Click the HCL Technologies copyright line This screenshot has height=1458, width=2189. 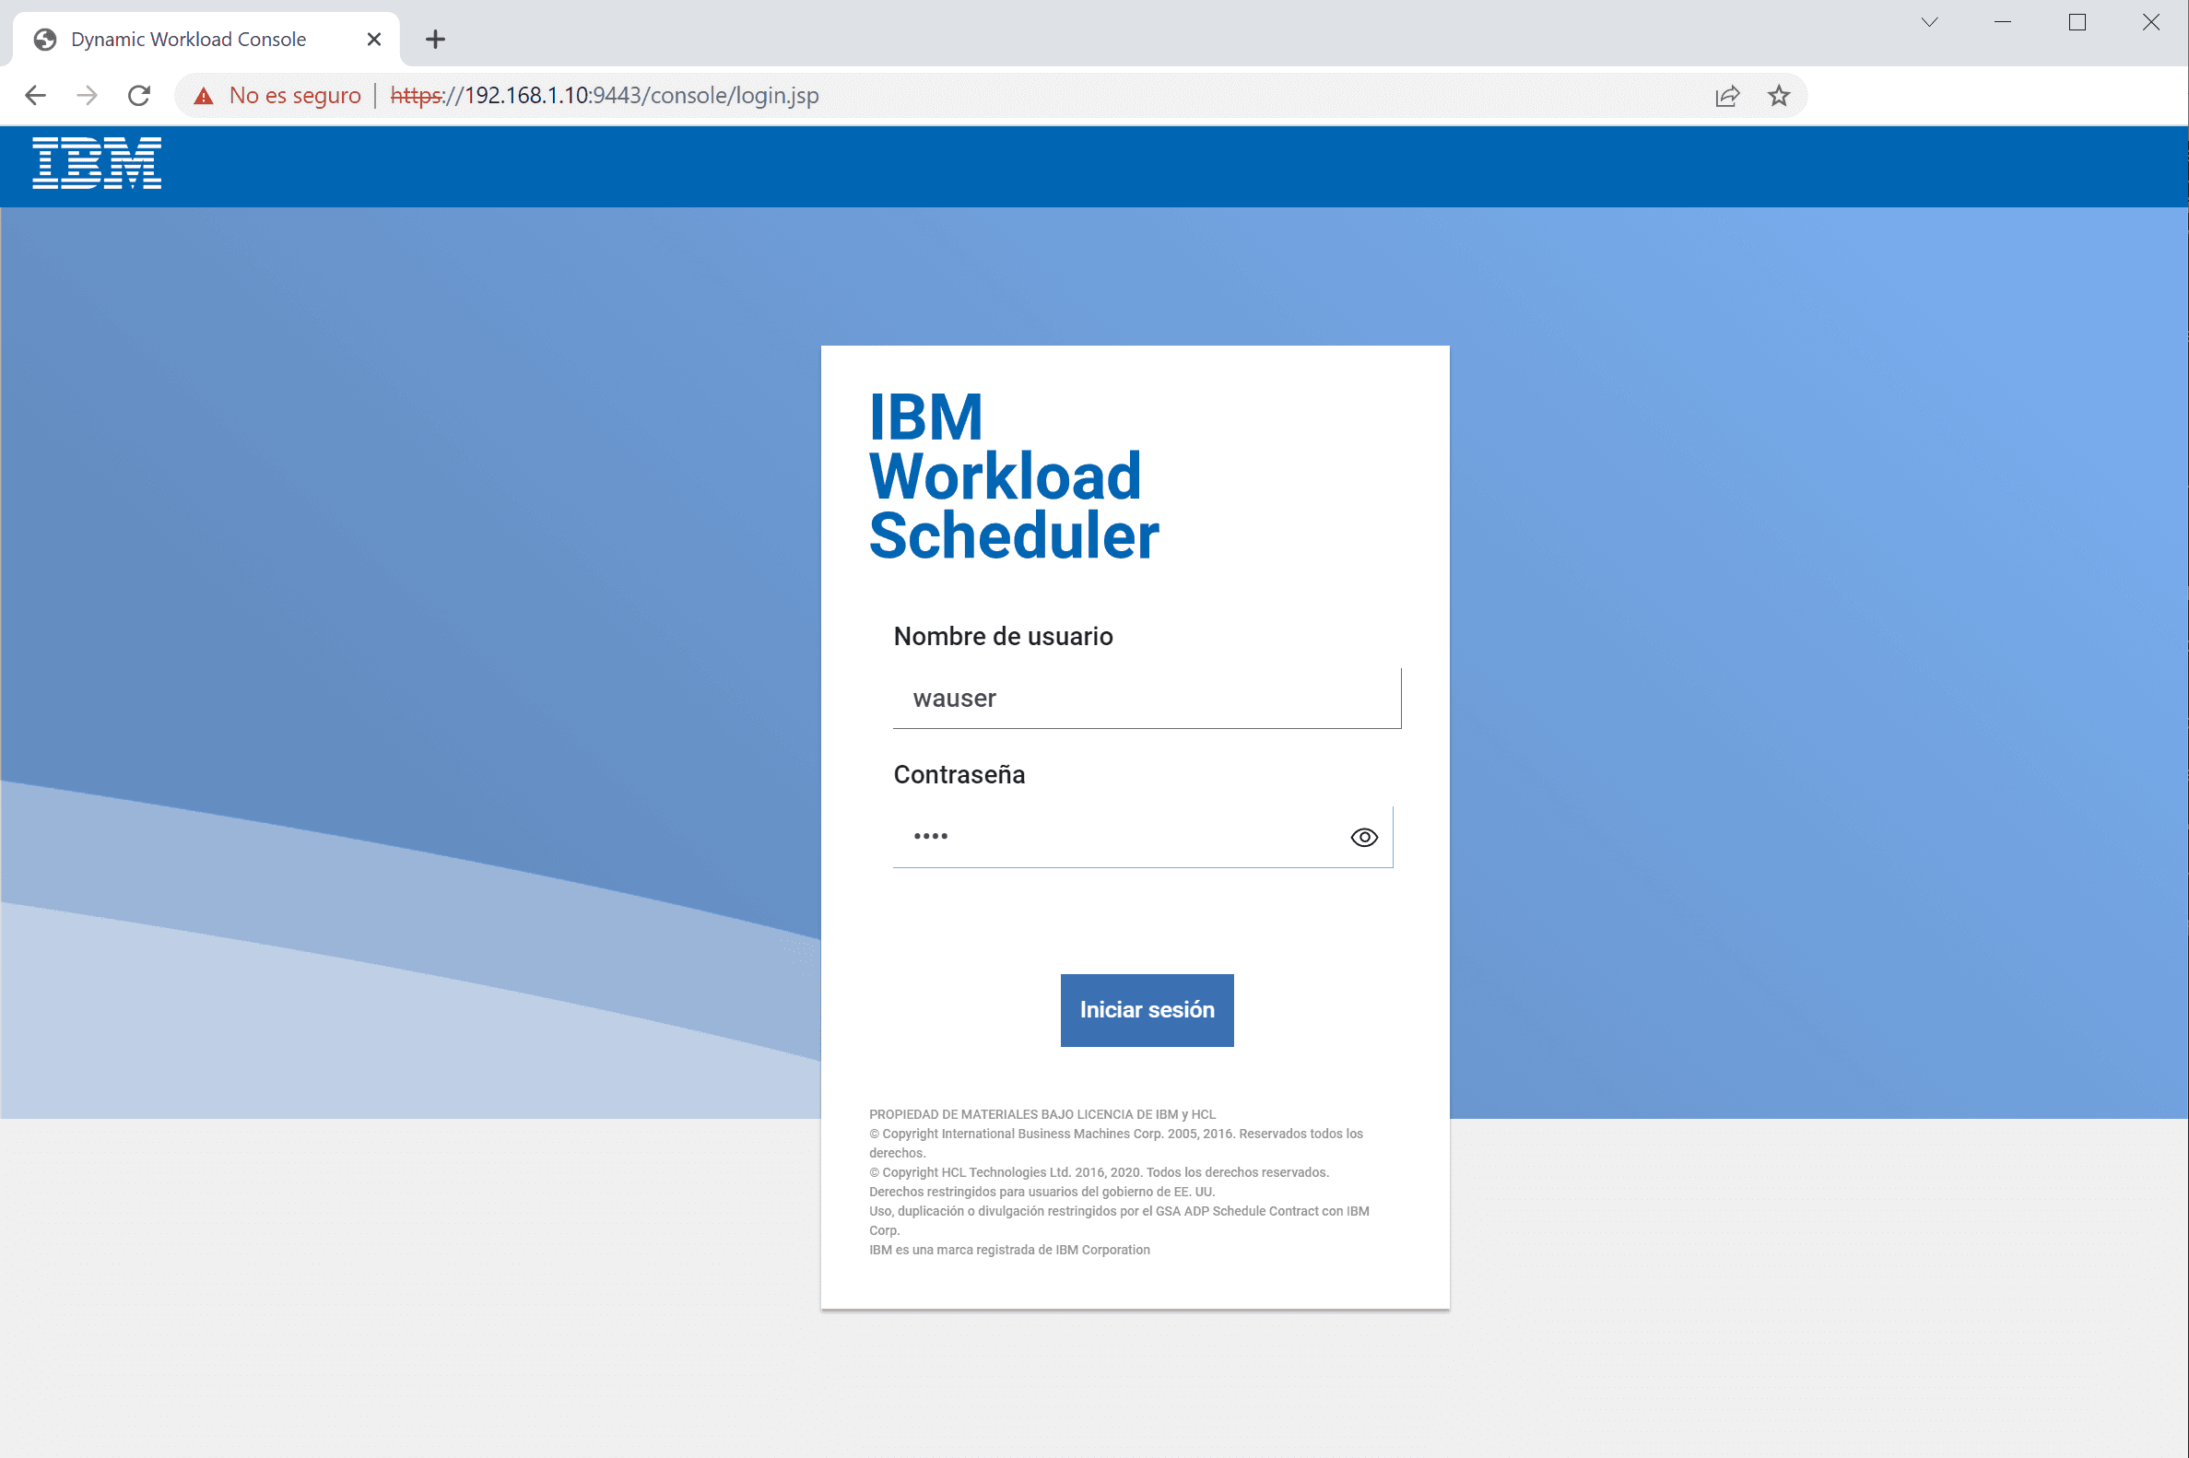tap(1100, 1172)
